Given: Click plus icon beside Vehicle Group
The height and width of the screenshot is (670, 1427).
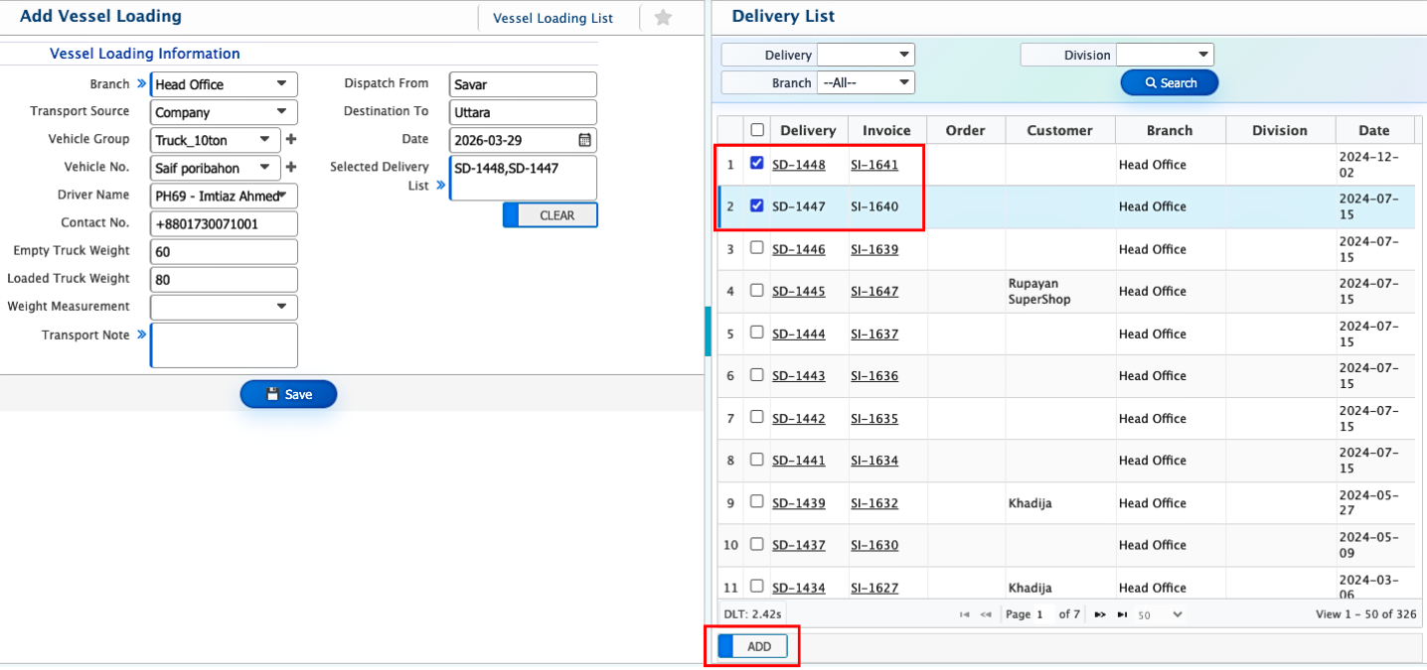Looking at the screenshot, I should coord(291,140).
